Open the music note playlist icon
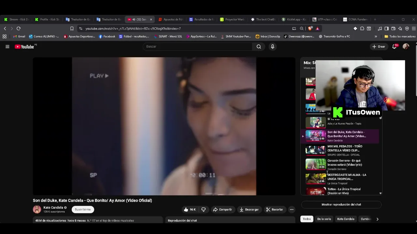The image size is (417, 234). (x=380, y=29)
